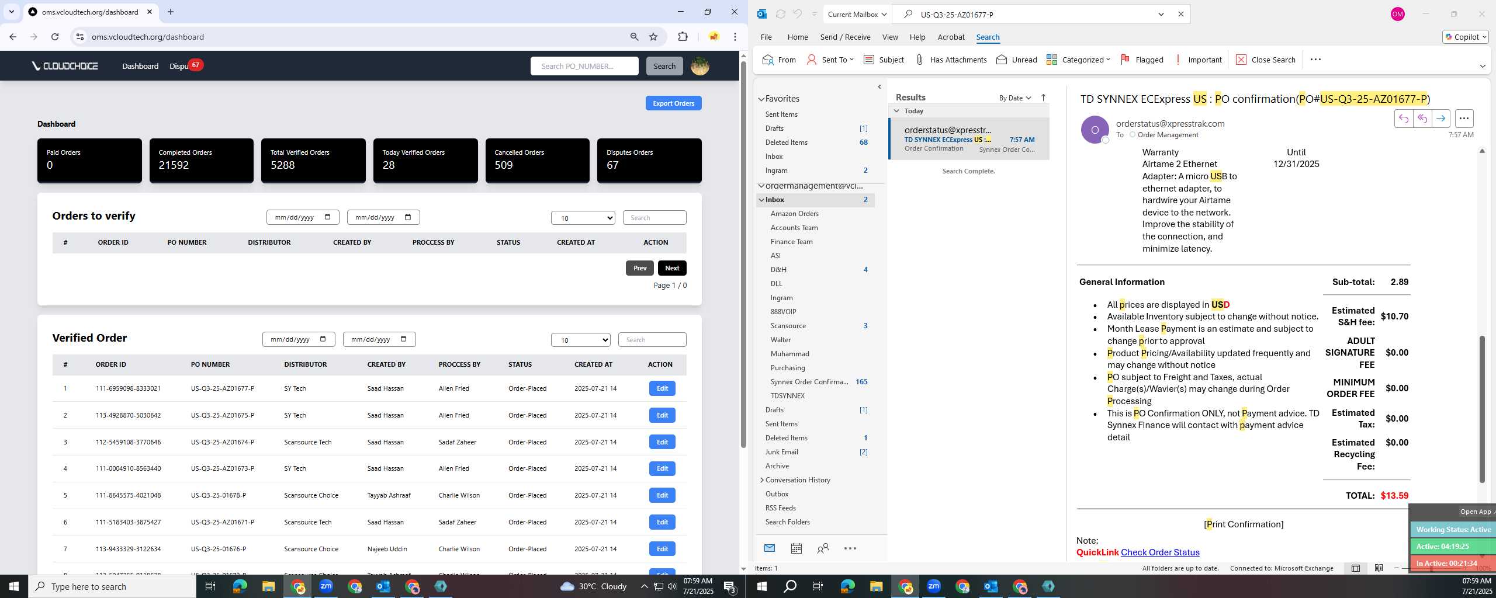The image size is (1496, 598).
Task: Open Outlook Calendar icon in navigation bar
Action: [796, 548]
